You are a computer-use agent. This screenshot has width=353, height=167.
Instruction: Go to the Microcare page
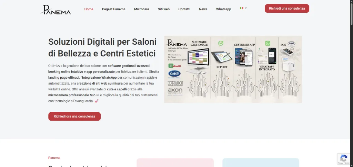(142, 9)
